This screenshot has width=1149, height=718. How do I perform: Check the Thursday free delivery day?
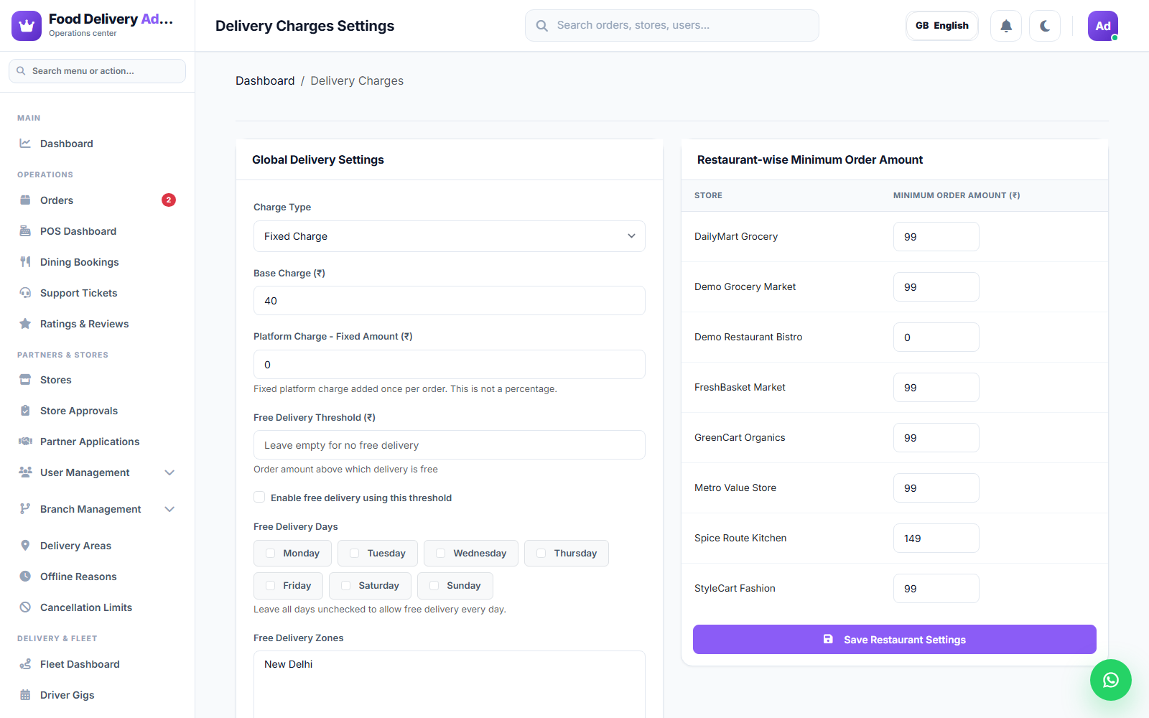[x=541, y=553]
